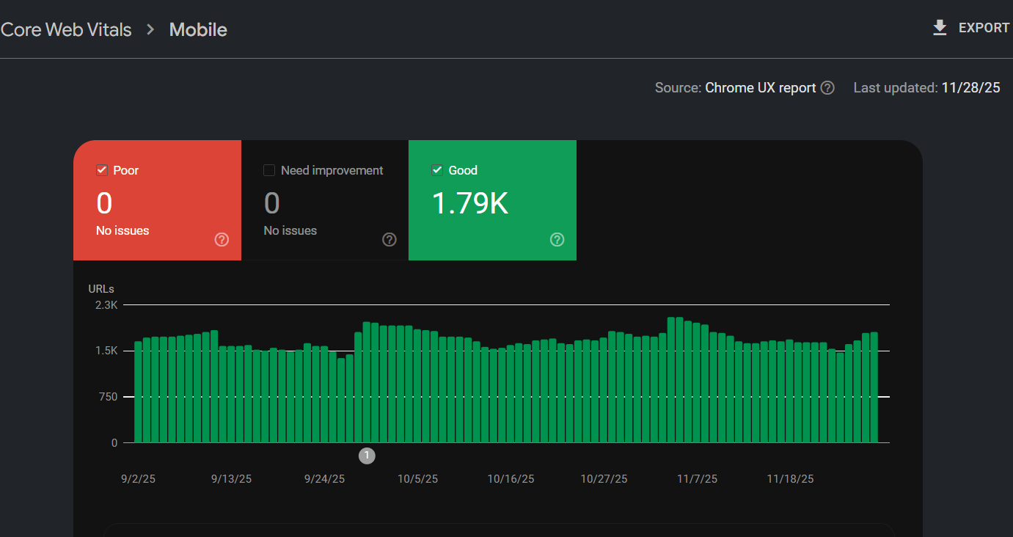Click the Export download icon
The height and width of the screenshot is (537, 1013).
coord(940,27)
